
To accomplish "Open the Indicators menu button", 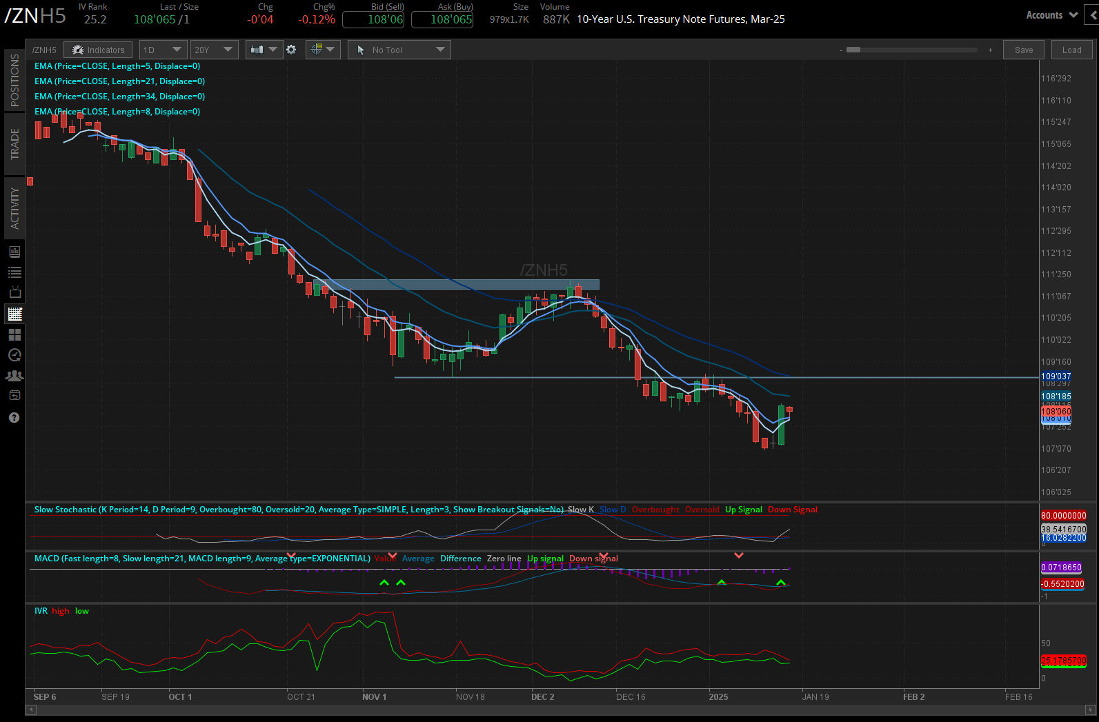I will coord(99,50).
